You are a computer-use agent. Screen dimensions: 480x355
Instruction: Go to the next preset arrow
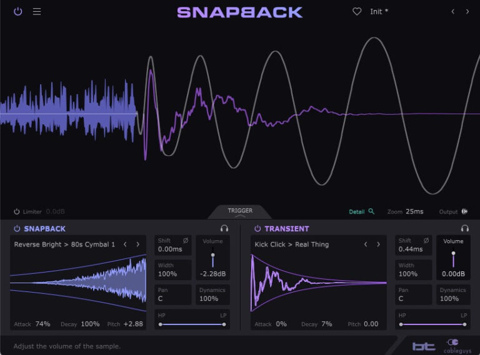pyautogui.click(x=467, y=12)
